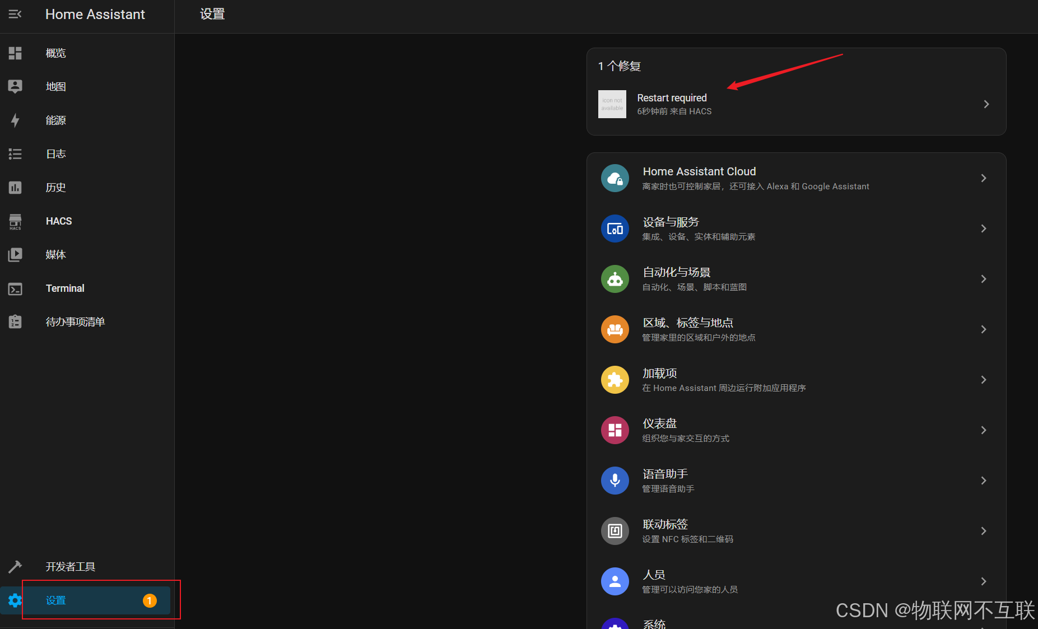
Task: Expand the 设备与服务 row chevron
Action: [984, 229]
